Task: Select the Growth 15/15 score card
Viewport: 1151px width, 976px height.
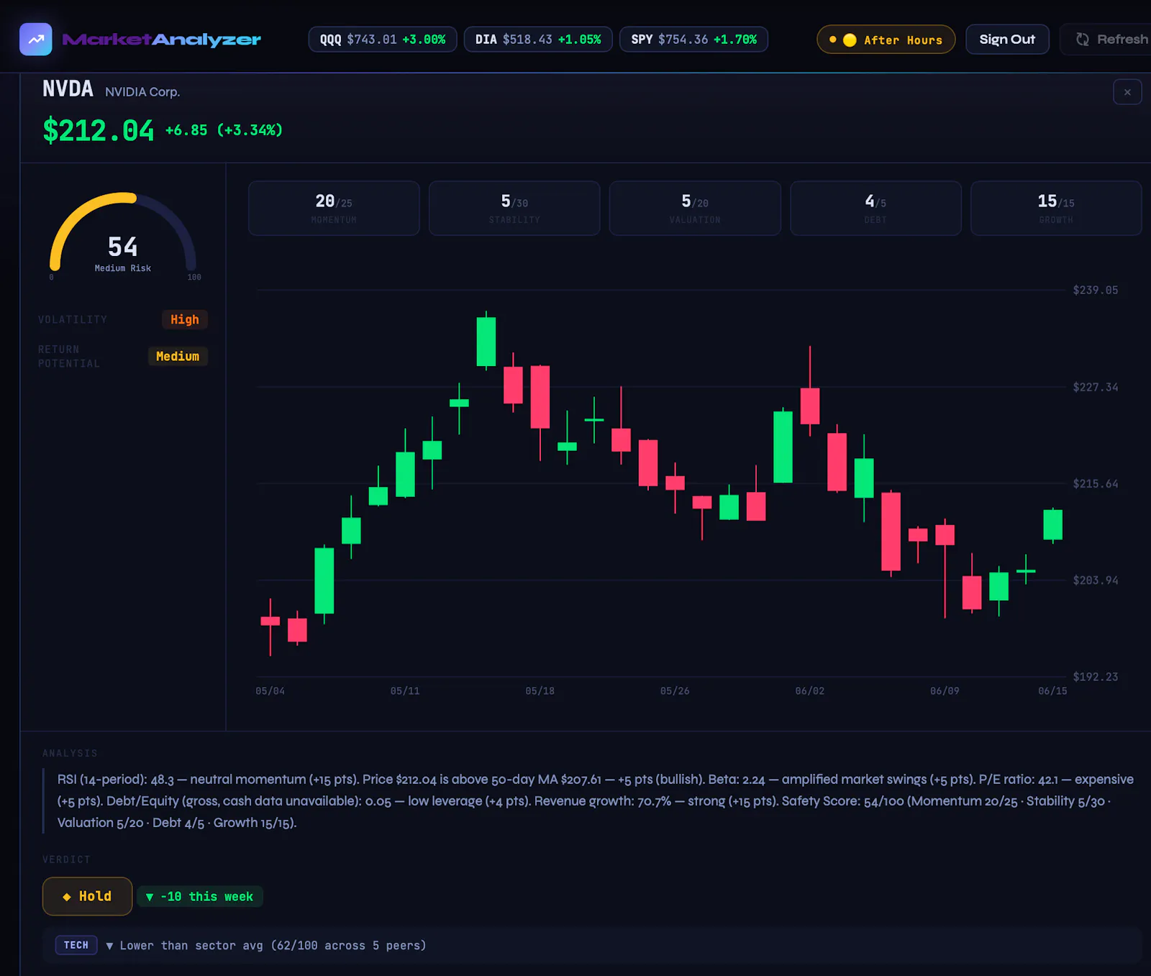Action: [x=1056, y=209]
